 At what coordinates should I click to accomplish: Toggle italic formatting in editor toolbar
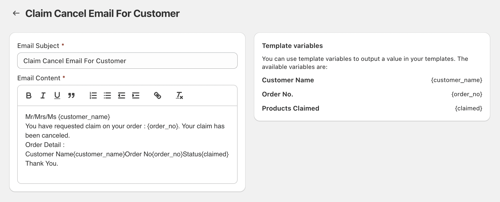click(x=43, y=95)
